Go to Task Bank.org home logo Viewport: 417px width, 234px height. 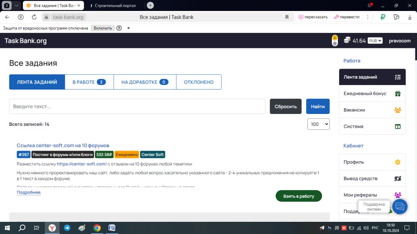(26, 41)
